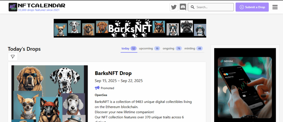The image size is (283, 122).
Task: Click the Search input field
Action: pos(211,7)
